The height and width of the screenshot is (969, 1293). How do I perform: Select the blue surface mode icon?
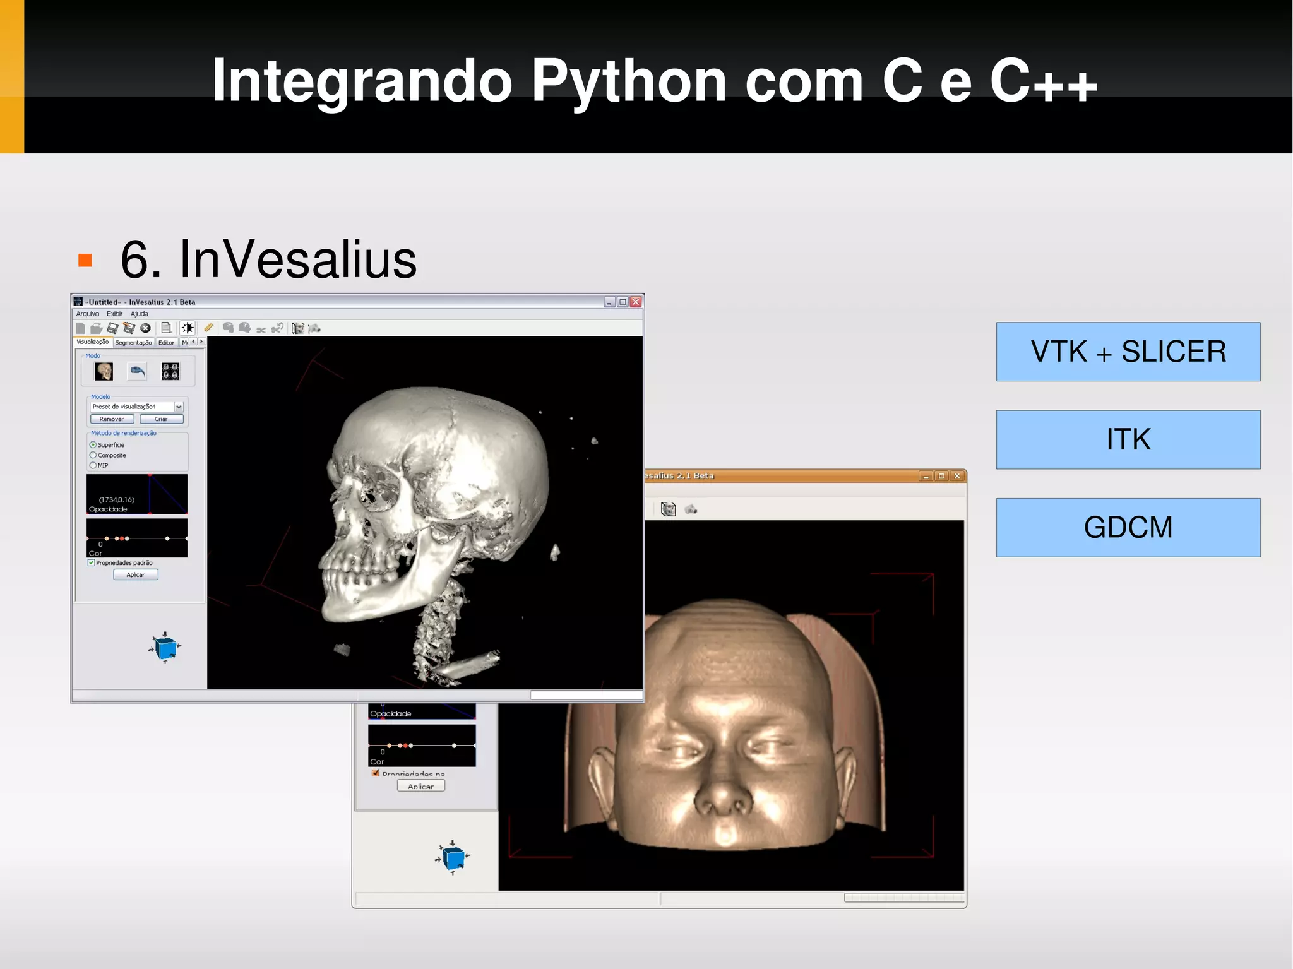tap(137, 371)
